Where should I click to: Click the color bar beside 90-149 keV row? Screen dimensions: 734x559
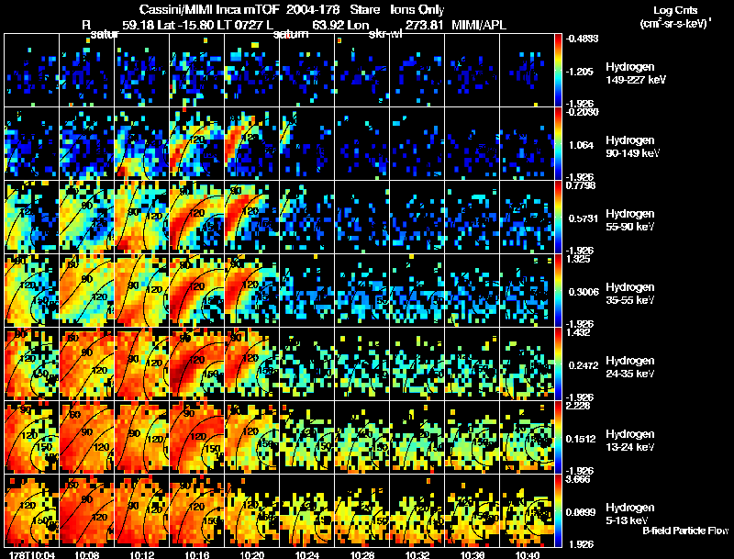558,144
